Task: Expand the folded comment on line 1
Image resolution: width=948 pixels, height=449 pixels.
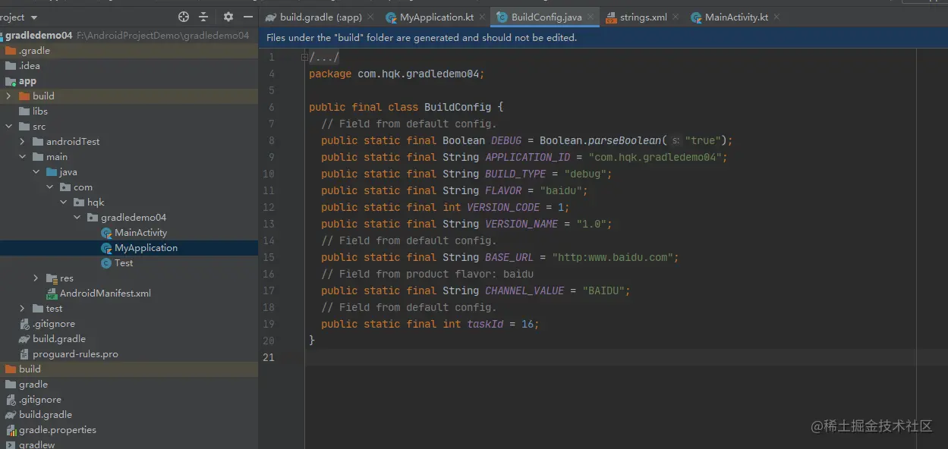Action: (304, 57)
